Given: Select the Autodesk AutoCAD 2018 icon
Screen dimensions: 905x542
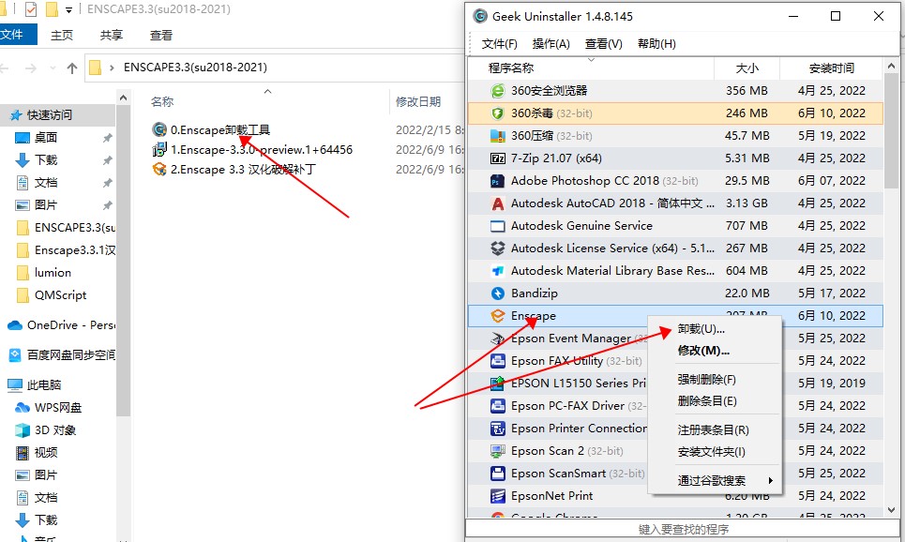Looking at the screenshot, I should coord(498,203).
